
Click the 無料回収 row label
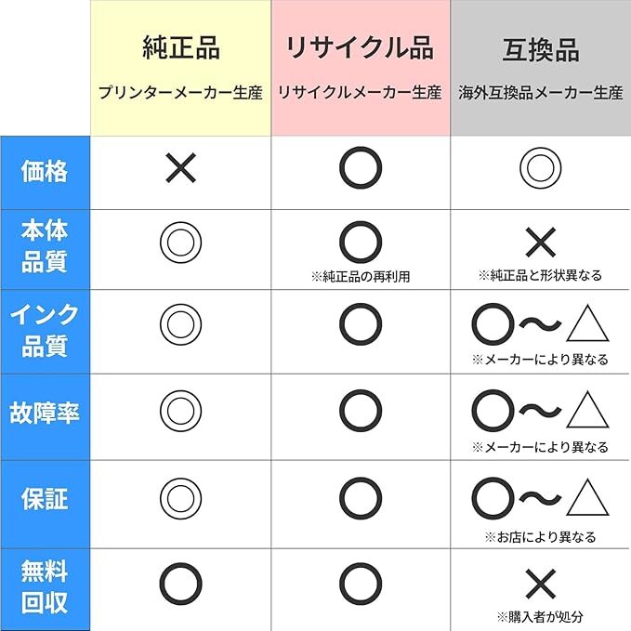45,585
